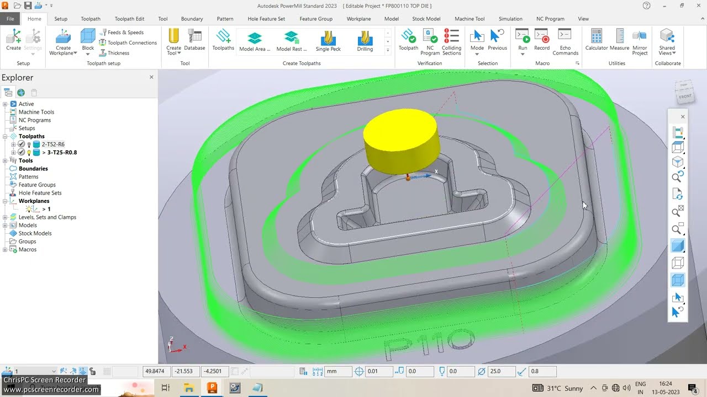Toggle checkmark of toolpath 2-T52-R6
Image resolution: width=707 pixels, height=397 pixels.
[x=21, y=144]
